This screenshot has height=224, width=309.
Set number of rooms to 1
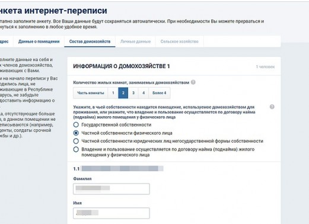[x=113, y=93]
